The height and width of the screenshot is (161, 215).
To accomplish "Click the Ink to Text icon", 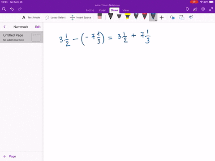I will [x=181, y=17].
